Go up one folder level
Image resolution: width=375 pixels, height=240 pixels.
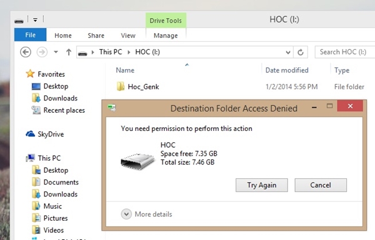click(69, 52)
